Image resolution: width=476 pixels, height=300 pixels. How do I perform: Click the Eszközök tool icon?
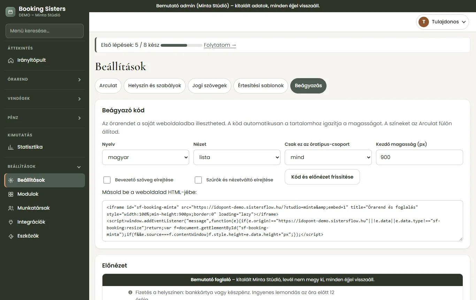coord(11,236)
